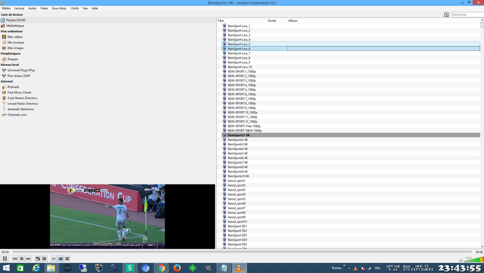
Task: Click VLC cone taskbar button
Action: point(239,268)
